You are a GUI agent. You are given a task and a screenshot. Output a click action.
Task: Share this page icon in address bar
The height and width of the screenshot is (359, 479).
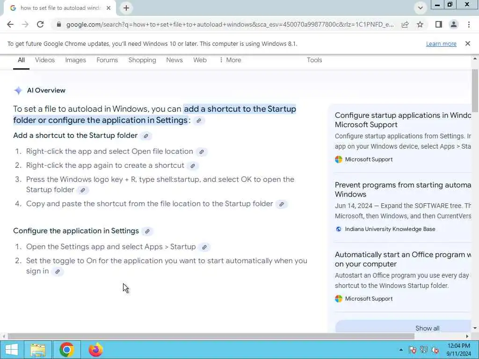405,24
